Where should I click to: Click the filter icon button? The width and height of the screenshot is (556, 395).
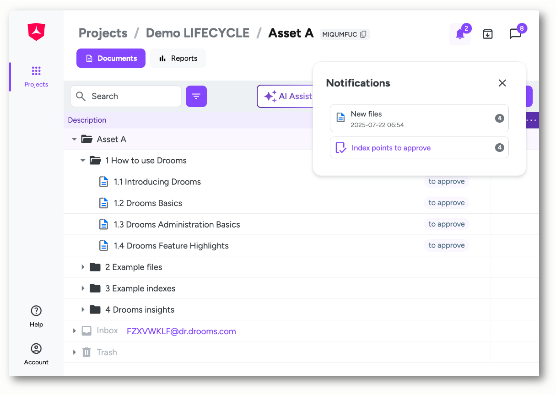pos(196,97)
